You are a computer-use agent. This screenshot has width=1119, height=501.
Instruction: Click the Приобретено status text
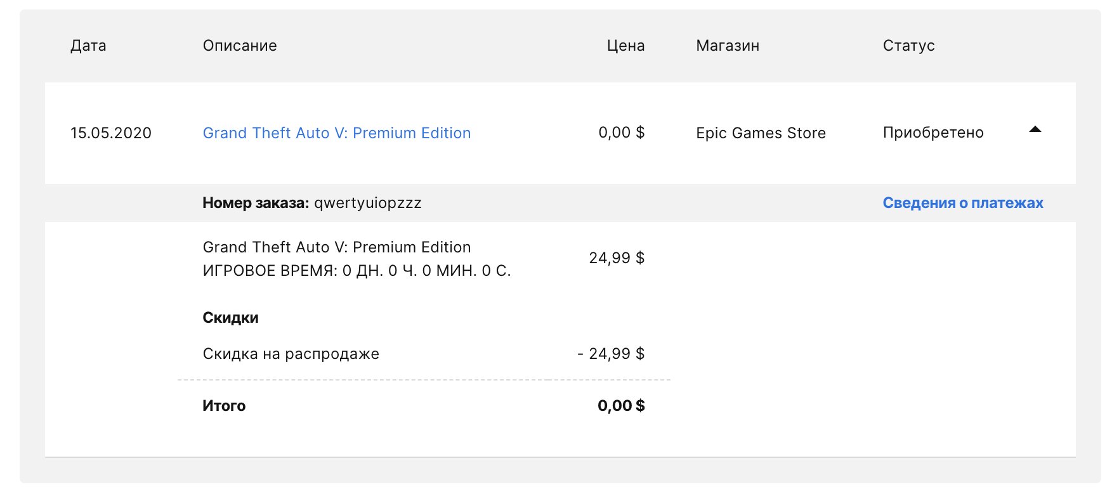click(x=933, y=133)
